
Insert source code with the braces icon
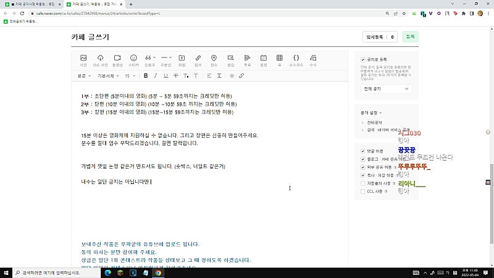point(296,60)
